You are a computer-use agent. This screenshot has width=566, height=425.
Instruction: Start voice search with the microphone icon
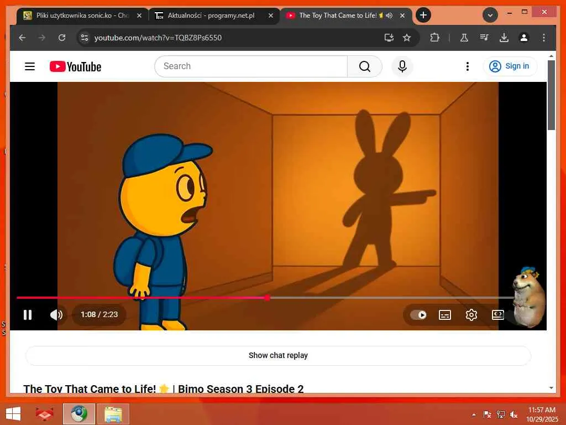click(402, 66)
